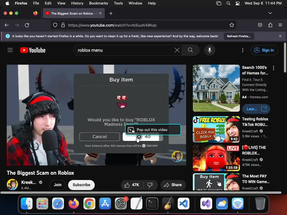List all tabs dropdown arrow
Screen dimensions: 287x215
click(270, 13)
